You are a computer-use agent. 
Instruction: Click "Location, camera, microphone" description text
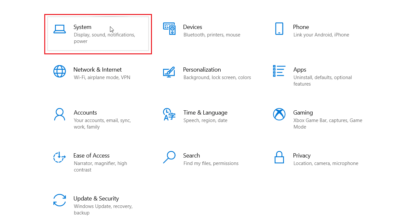click(x=326, y=163)
